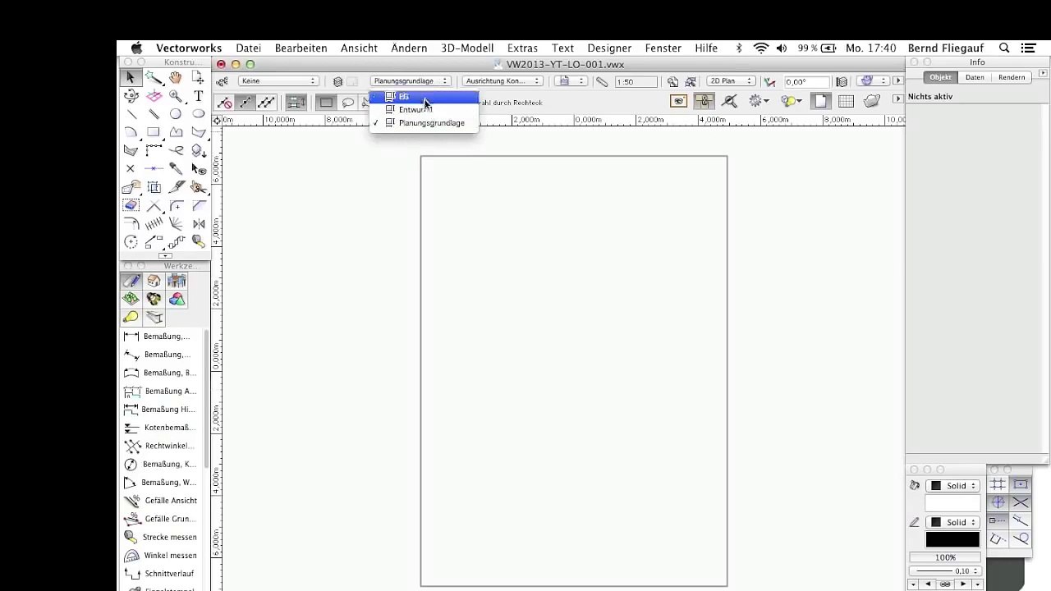Viewport: 1051px width, 591px height.
Task: Open the Extras menu
Action: pos(522,48)
